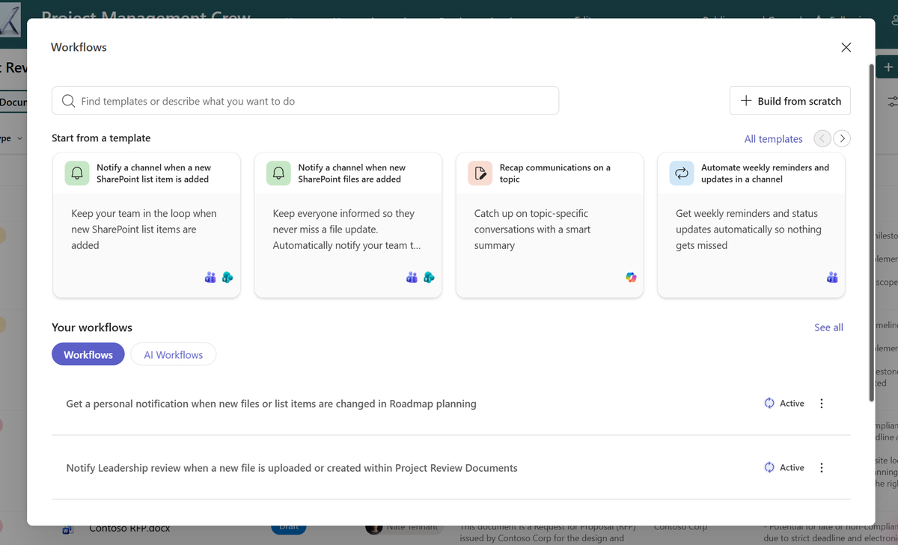Open the options menu for Roadmap planning workflow
Screen dimensions: 898x545
(821, 403)
